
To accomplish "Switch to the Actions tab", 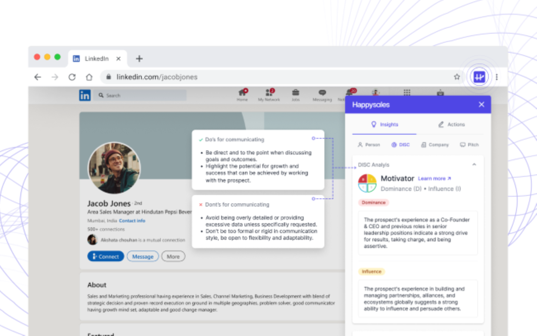I will 451,124.
